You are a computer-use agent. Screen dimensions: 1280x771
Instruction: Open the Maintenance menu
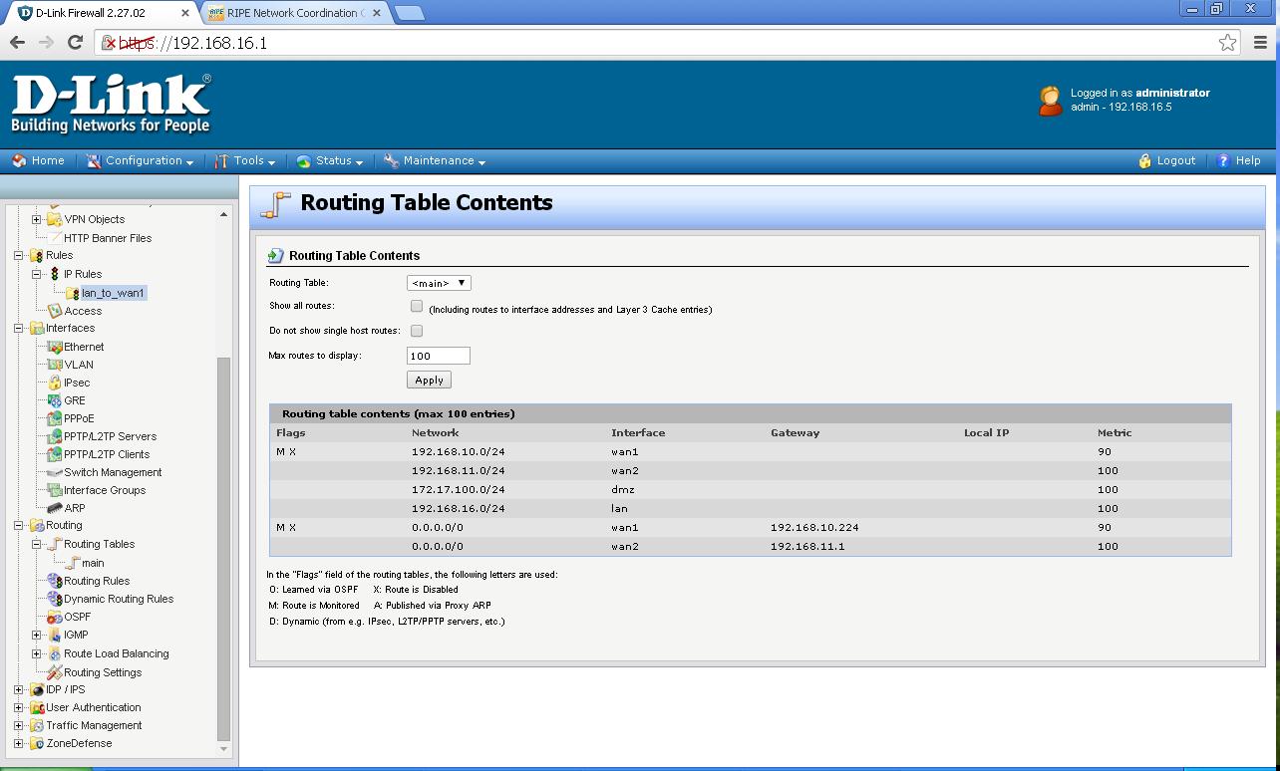tap(435, 161)
